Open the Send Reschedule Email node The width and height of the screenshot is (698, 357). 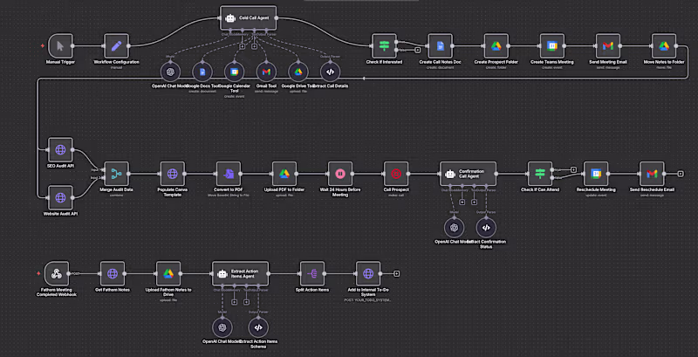click(x=652, y=174)
